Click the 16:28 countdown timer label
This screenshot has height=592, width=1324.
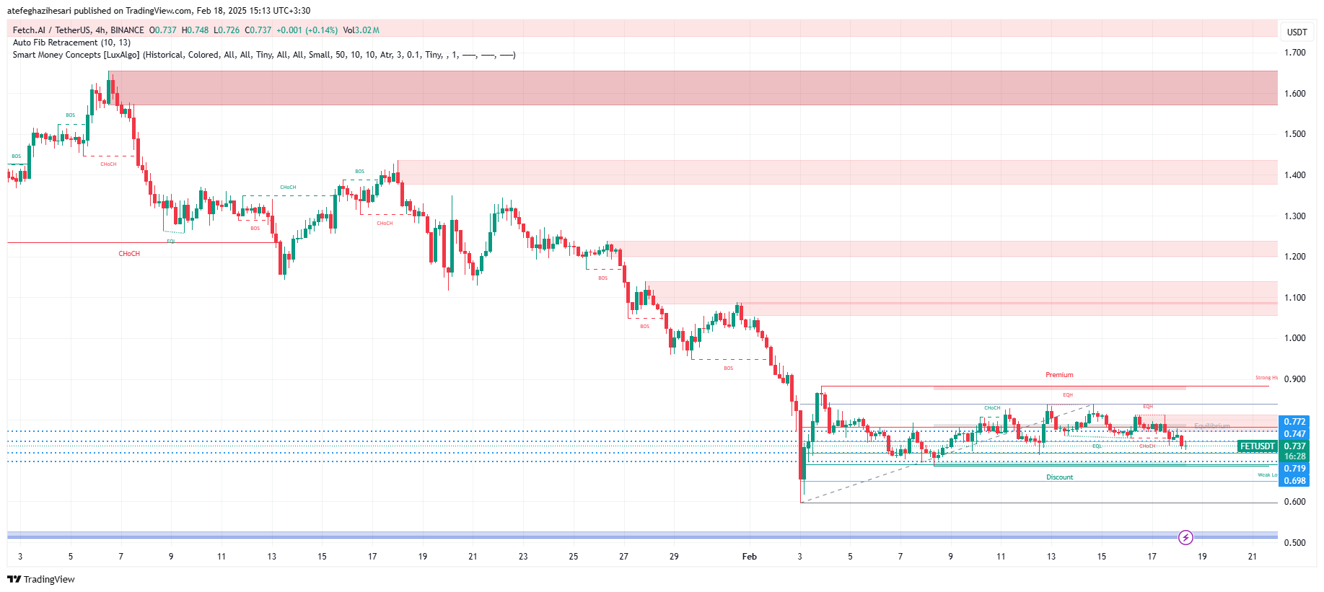pyautogui.click(x=1294, y=456)
